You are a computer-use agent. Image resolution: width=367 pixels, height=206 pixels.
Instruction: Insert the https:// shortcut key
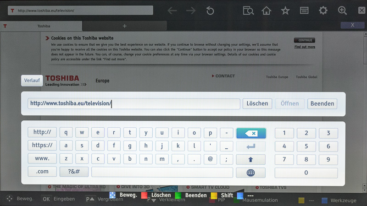[42, 145]
